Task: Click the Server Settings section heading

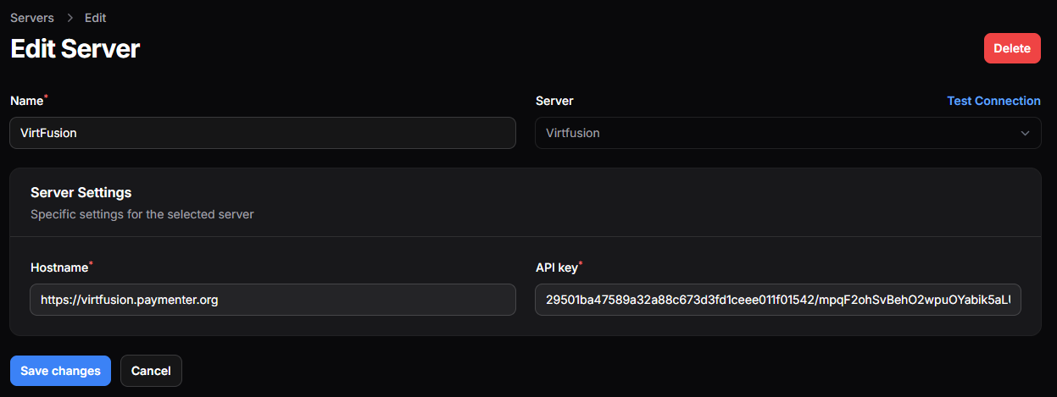Action: pos(81,193)
